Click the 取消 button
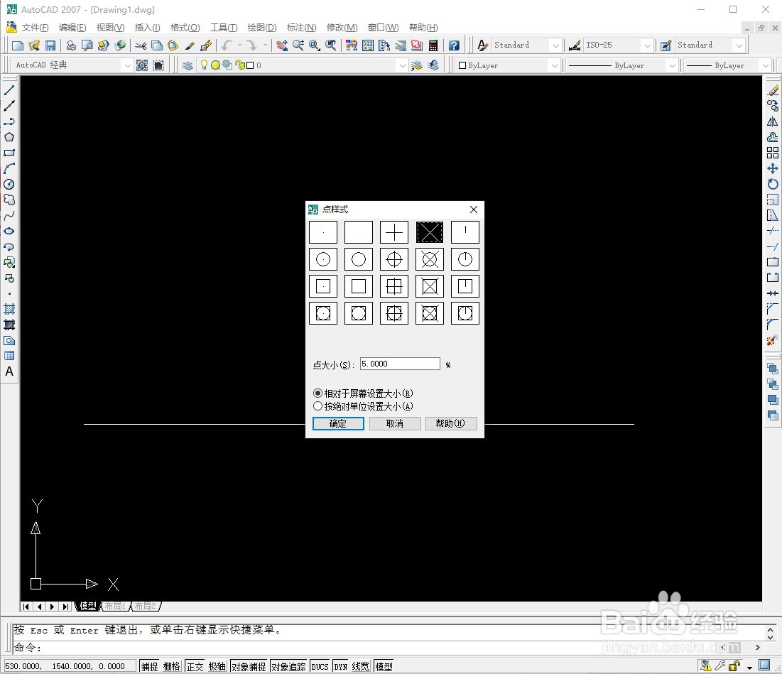 [394, 424]
